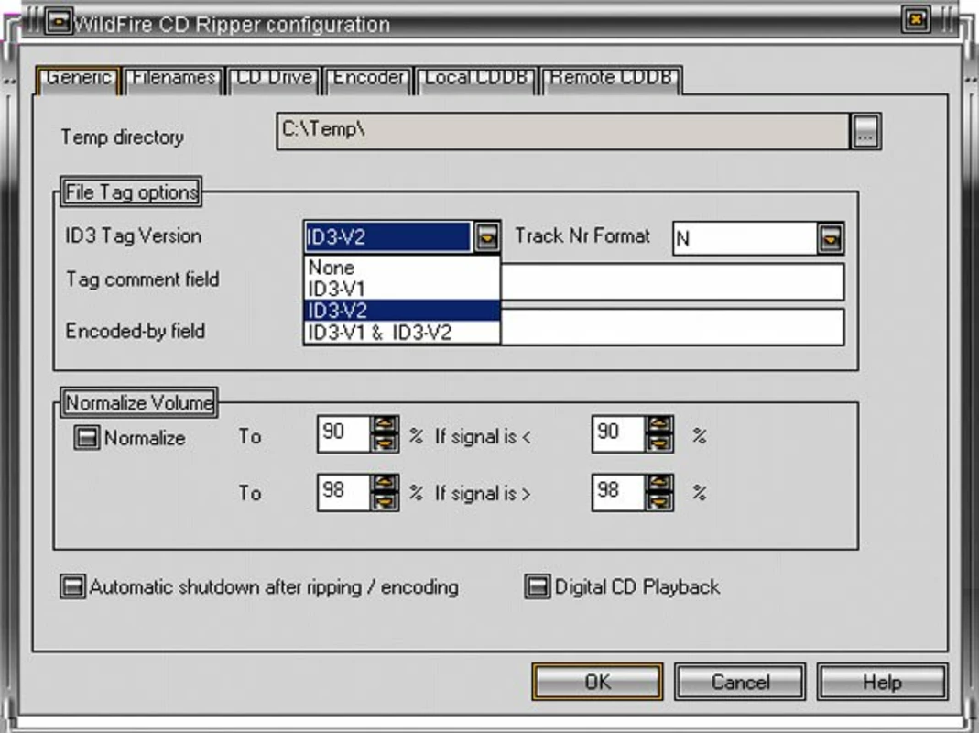Select highlighted ID3-V2 list entry
The width and height of the screenshot is (979, 733).
(402, 310)
